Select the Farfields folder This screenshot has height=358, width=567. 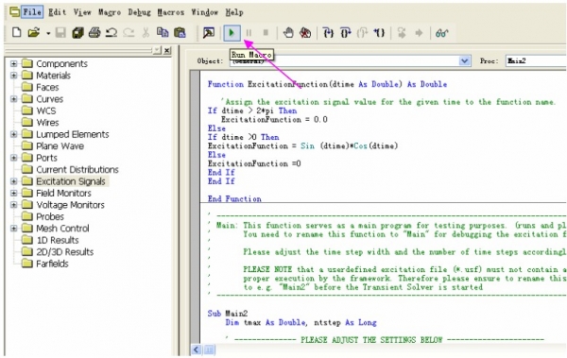pos(52,264)
